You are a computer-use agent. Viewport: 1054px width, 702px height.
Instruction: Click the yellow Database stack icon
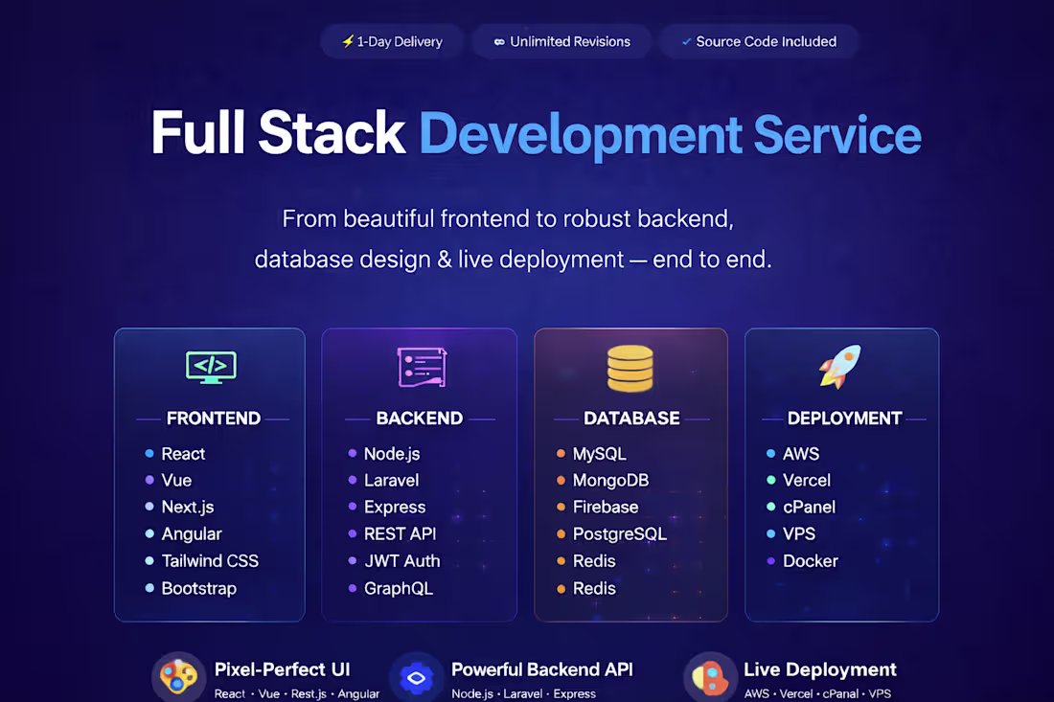click(x=630, y=368)
